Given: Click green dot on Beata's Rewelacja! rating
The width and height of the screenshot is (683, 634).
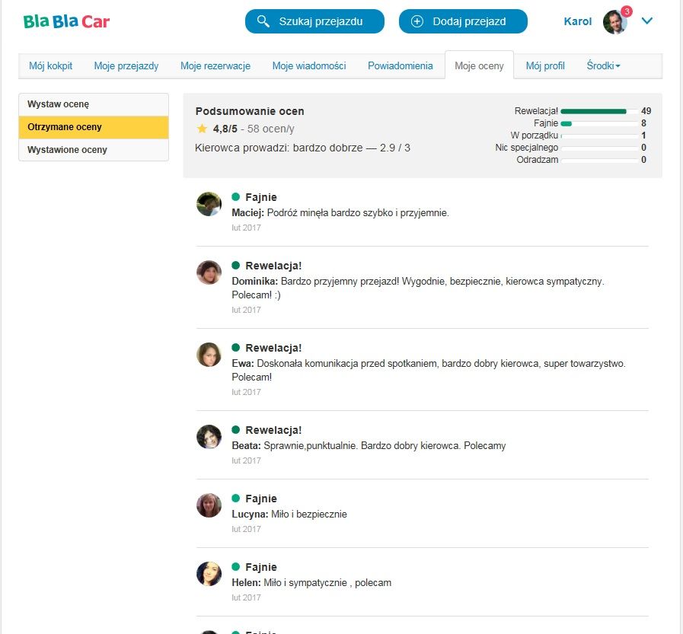Looking at the screenshot, I should 235,430.
